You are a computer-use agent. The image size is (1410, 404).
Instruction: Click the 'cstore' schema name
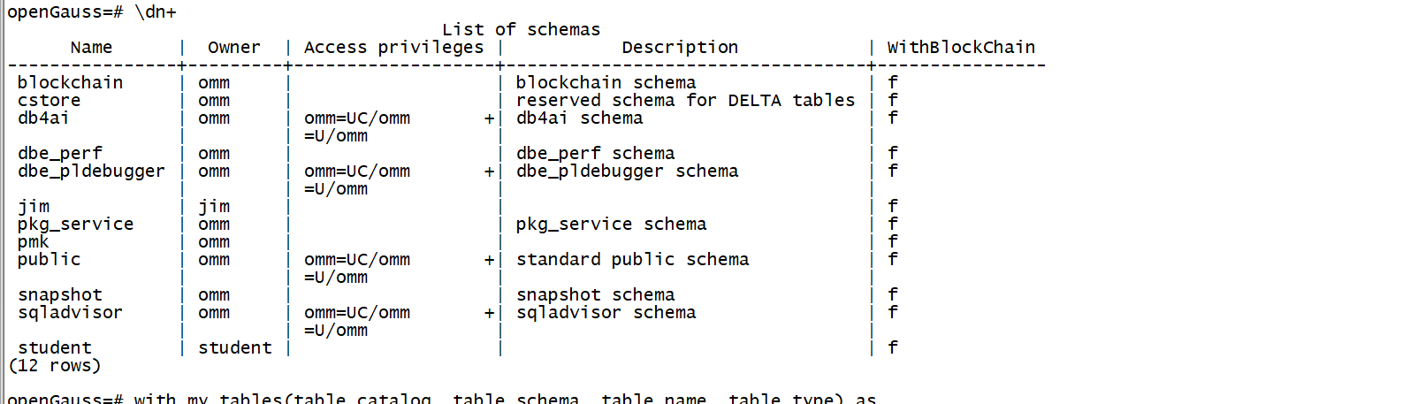[x=49, y=101]
